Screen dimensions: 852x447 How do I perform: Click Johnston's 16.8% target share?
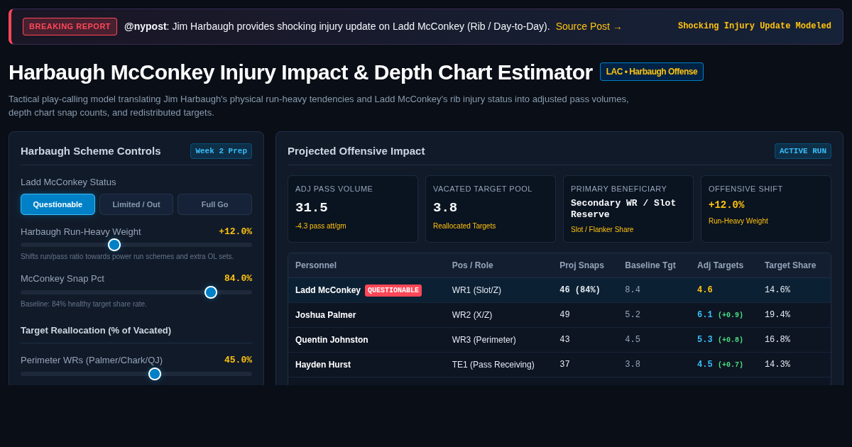tap(777, 340)
